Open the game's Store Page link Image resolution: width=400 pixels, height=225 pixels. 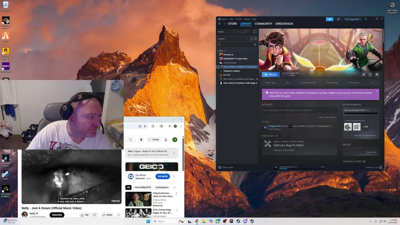click(270, 83)
